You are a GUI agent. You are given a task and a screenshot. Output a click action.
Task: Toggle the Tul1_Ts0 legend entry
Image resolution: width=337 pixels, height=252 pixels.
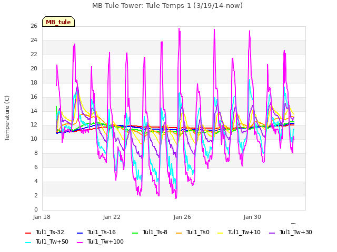pyautogui.click(x=192, y=232)
